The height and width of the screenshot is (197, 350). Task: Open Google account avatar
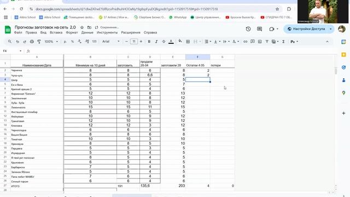click(341, 29)
